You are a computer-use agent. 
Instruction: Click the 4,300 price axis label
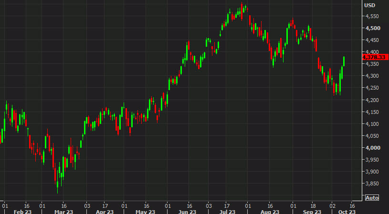[372, 76]
